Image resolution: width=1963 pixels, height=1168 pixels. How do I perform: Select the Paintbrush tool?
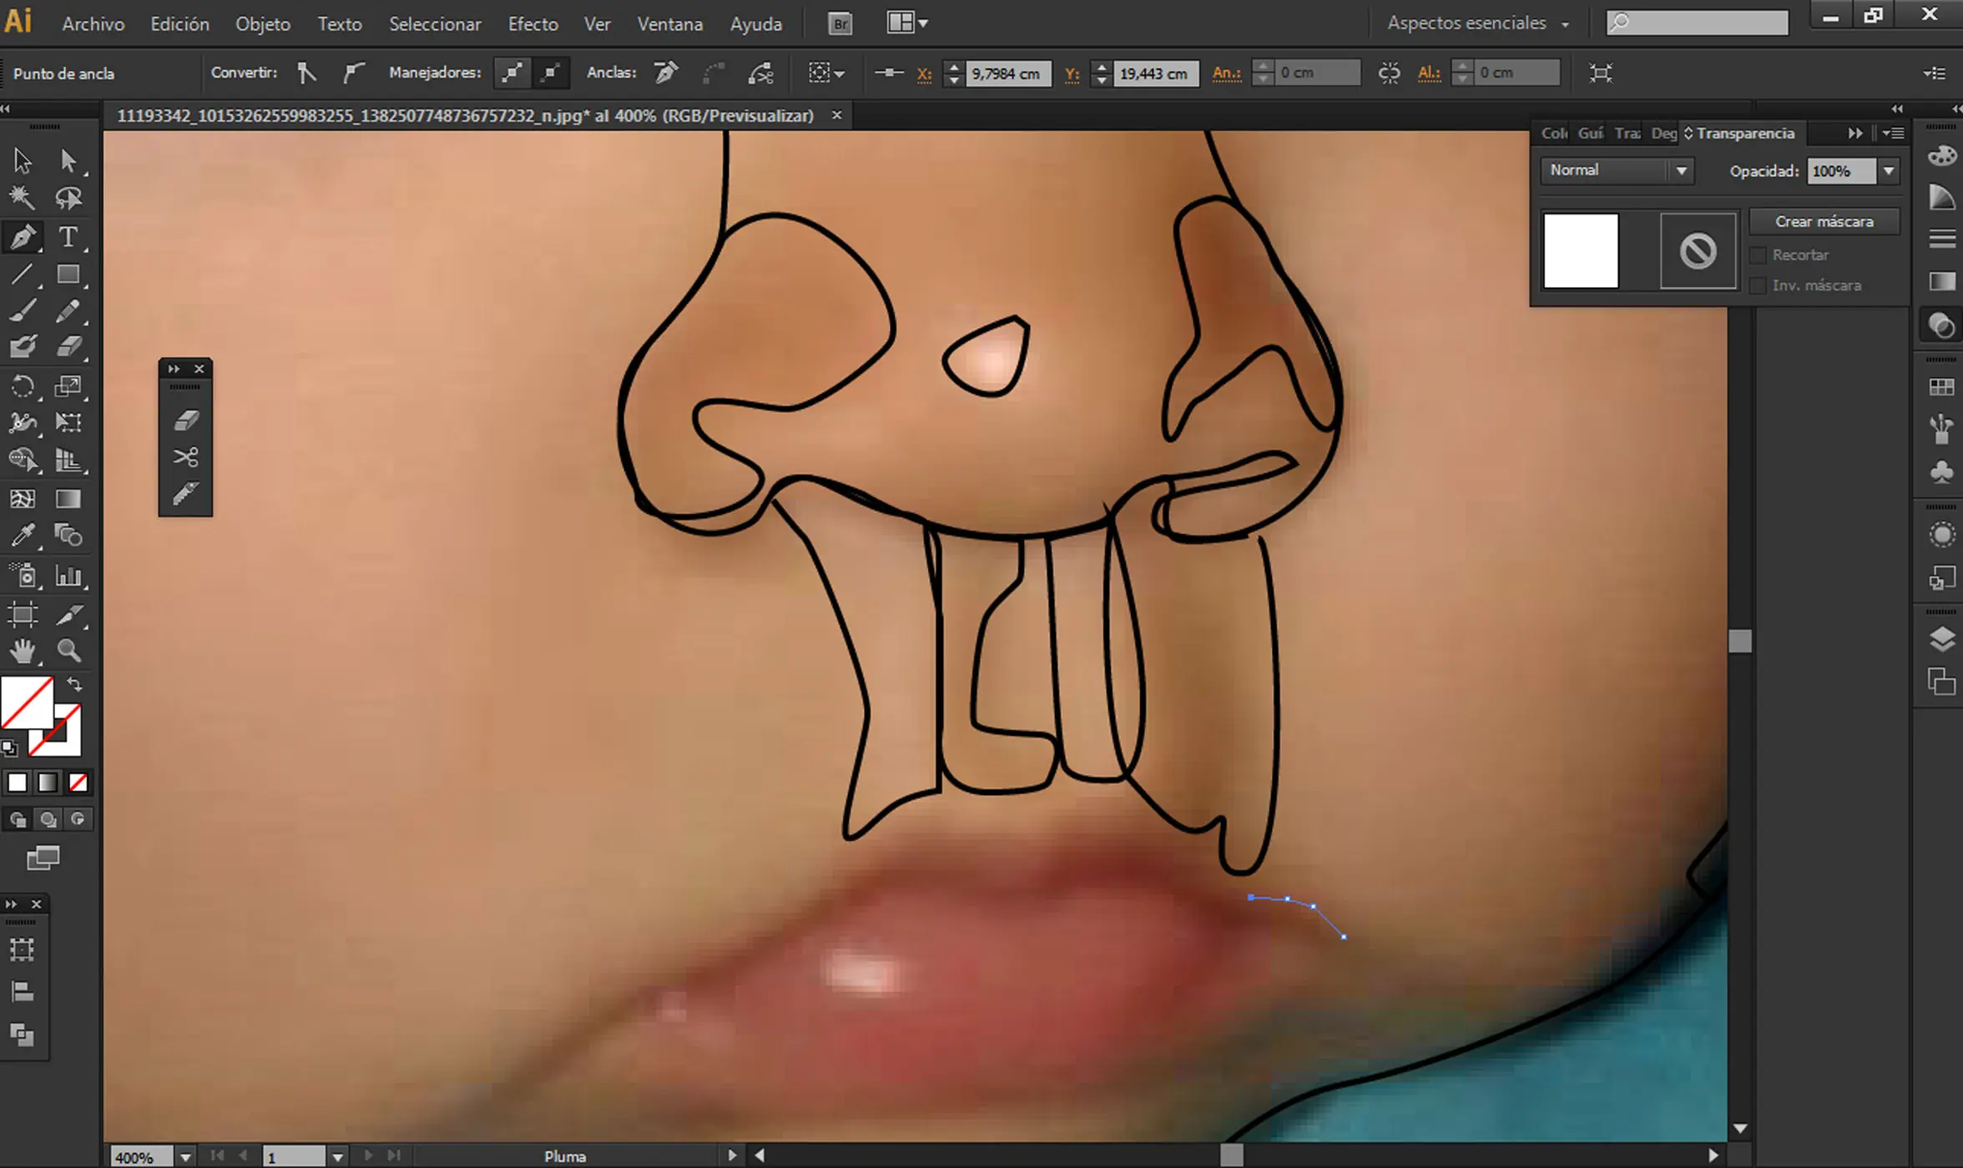(x=23, y=311)
